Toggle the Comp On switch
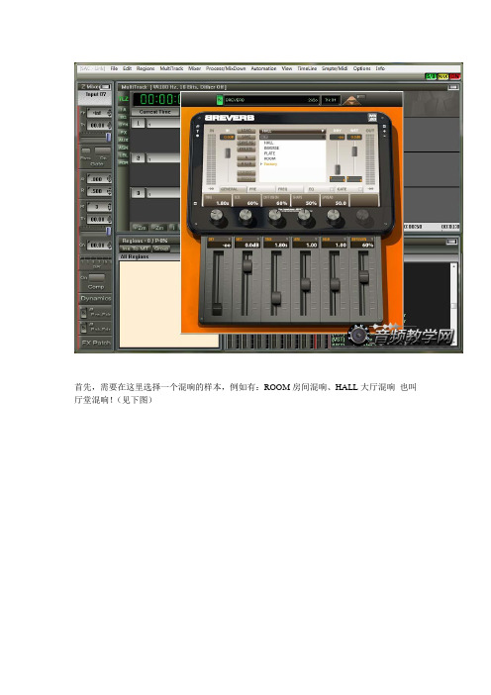Screen dimensions: 491x695 [97, 278]
